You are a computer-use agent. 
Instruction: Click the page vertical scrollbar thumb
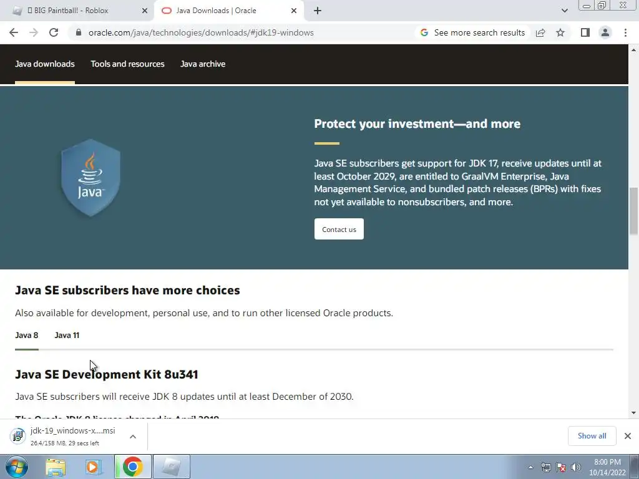633,211
